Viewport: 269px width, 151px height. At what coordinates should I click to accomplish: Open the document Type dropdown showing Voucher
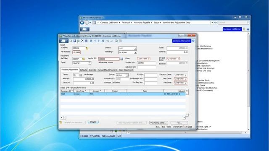90,63
